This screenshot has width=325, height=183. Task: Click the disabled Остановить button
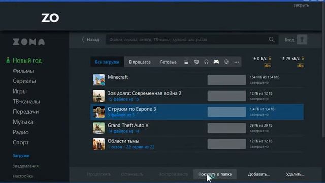[132, 174]
